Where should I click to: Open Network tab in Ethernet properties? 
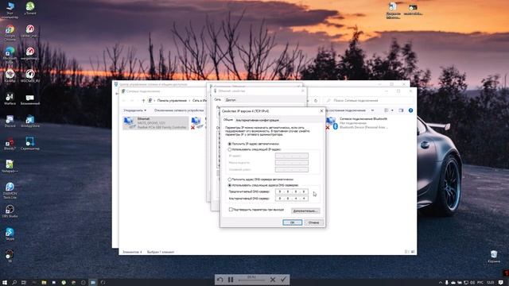[x=217, y=100]
